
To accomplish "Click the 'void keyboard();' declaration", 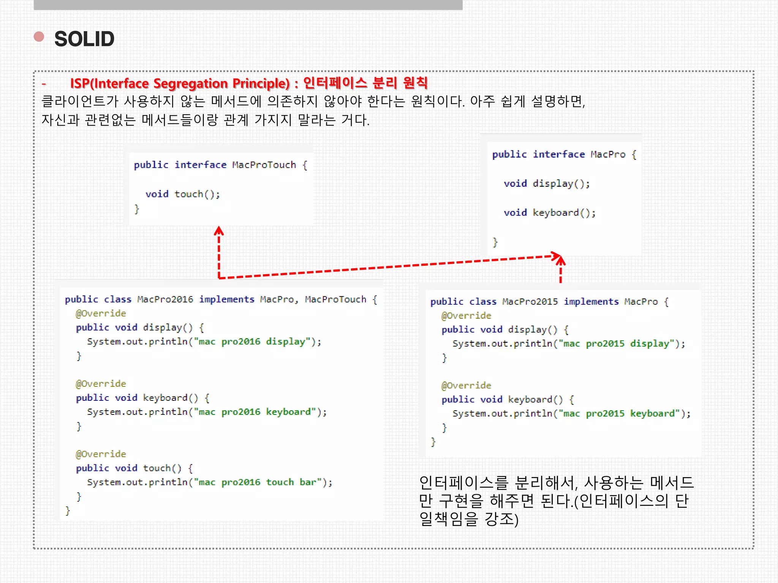I will coord(550,213).
